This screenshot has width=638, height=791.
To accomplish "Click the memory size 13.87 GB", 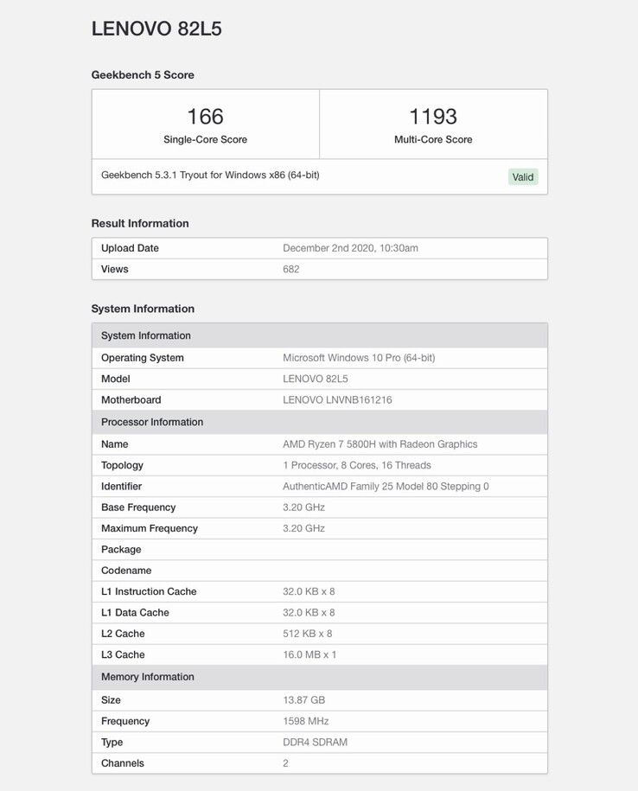I will (x=303, y=700).
